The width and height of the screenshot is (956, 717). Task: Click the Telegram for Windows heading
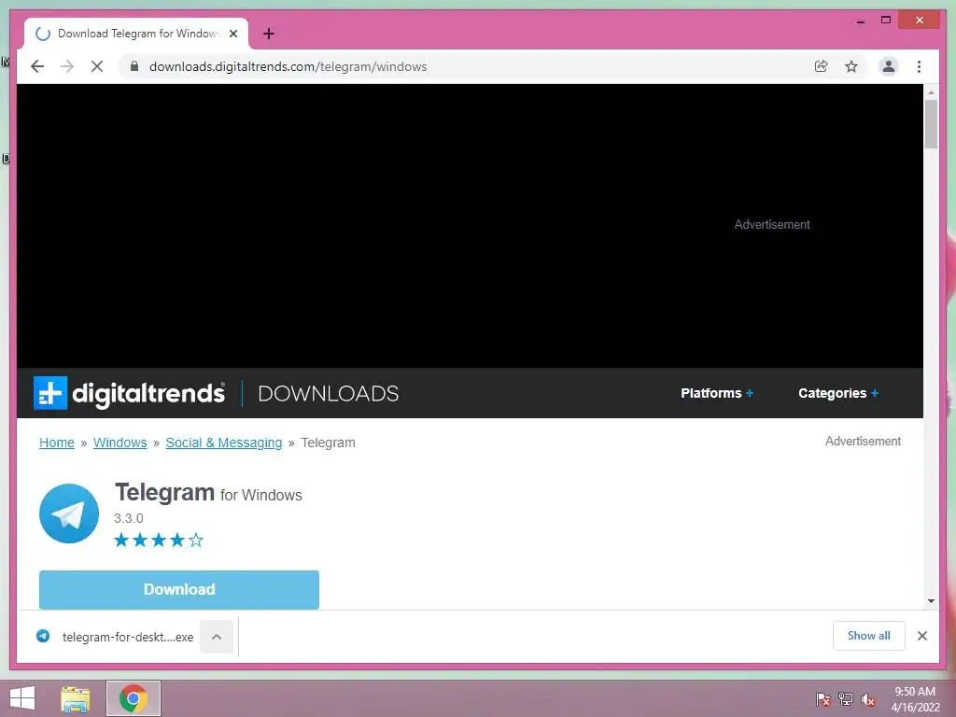click(x=208, y=493)
